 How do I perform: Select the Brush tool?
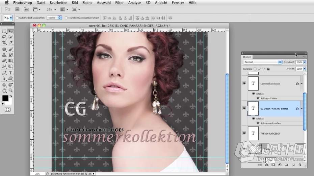tap(10, 49)
